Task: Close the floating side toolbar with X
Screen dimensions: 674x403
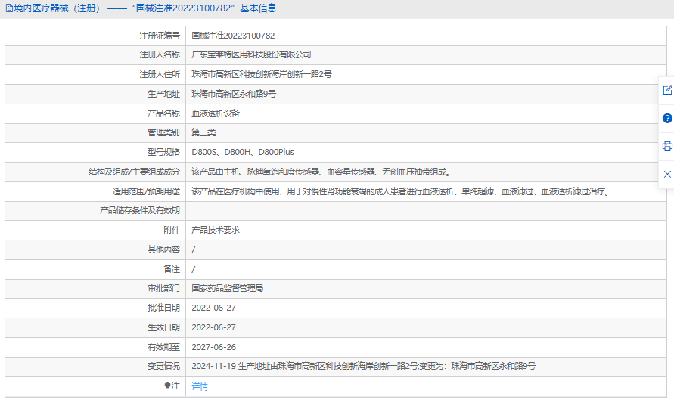Action: coord(667,174)
